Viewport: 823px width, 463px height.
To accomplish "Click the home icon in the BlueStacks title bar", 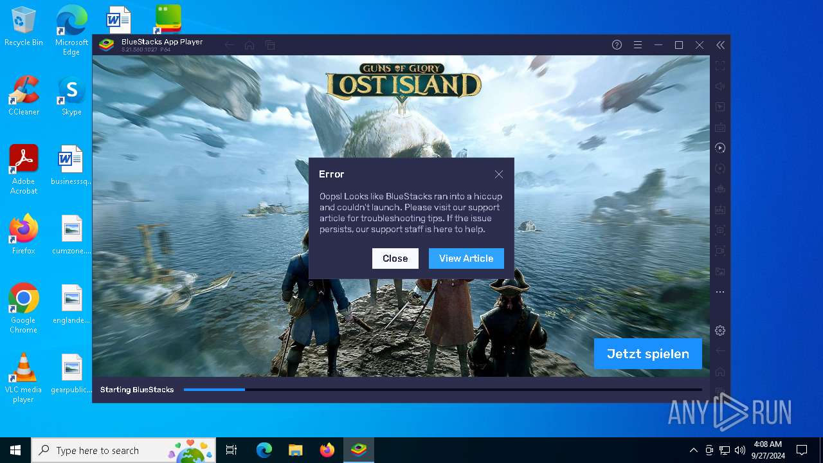I will click(x=249, y=45).
